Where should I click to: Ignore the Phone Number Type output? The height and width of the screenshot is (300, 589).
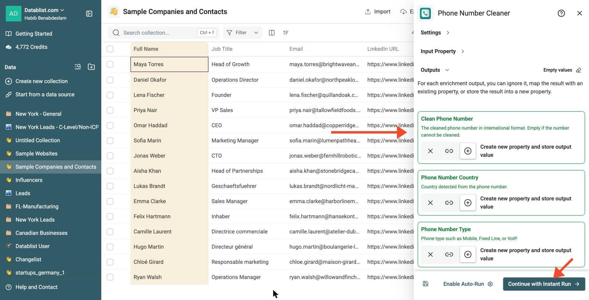pos(430,254)
